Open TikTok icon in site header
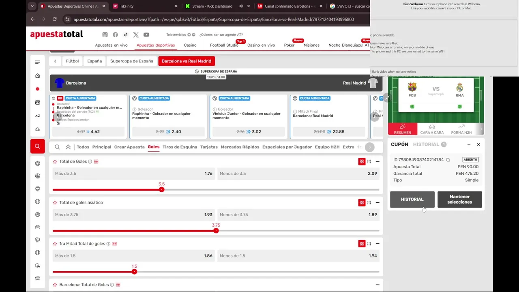 (126, 35)
